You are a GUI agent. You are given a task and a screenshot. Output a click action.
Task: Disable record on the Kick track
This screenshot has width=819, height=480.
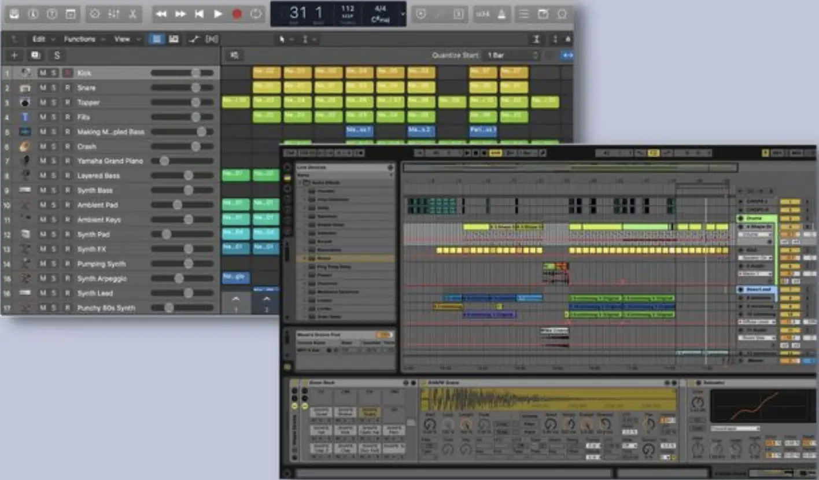[x=68, y=73]
